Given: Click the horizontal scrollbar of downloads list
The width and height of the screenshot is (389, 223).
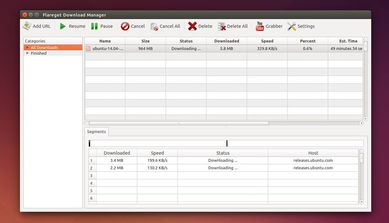Looking at the screenshot, I should [178, 123].
